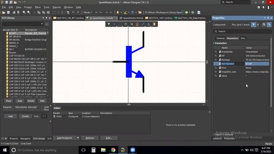Click the filter funnel in the floating canvas toolbar

(x=109, y=24)
